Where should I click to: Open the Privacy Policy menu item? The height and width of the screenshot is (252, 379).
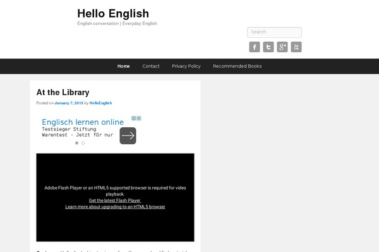pos(186,66)
